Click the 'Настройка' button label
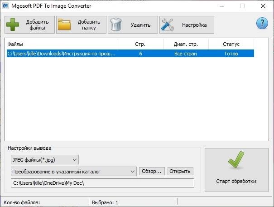 click(x=194, y=25)
